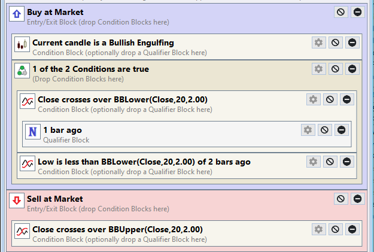The width and height of the screenshot is (374, 252).
Task: Select the candlestick icon of Bullish Engulfing block
Action: (22, 44)
